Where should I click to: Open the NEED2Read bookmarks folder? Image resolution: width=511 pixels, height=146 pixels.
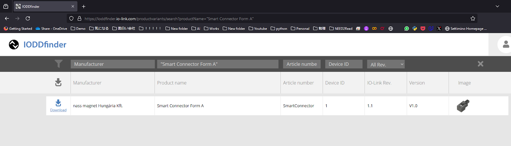(x=341, y=29)
